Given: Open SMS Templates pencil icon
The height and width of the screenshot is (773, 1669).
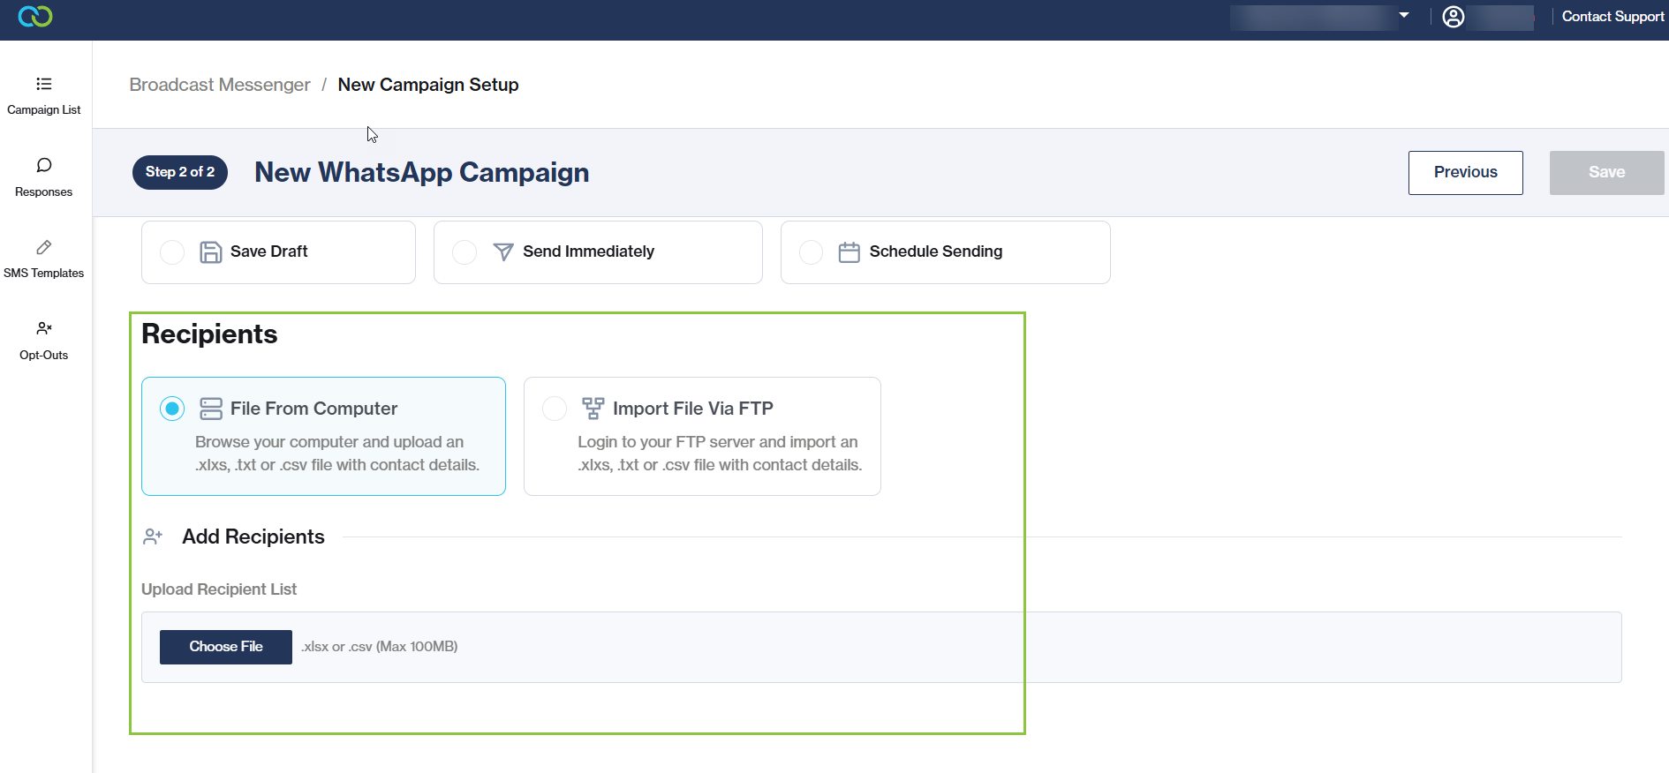Looking at the screenshot, I should (x=43, y=248).
